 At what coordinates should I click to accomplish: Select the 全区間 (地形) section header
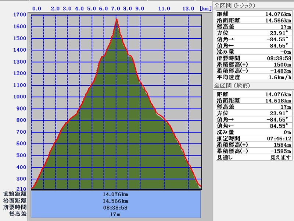232,86
